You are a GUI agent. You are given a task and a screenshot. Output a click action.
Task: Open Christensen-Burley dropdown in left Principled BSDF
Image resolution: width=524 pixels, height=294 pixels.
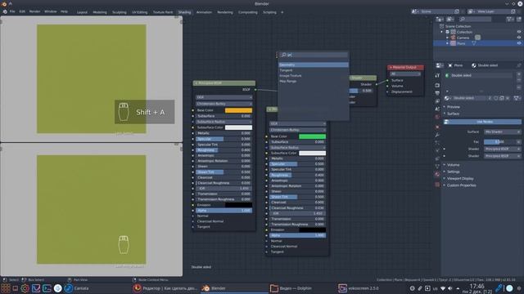224,104
